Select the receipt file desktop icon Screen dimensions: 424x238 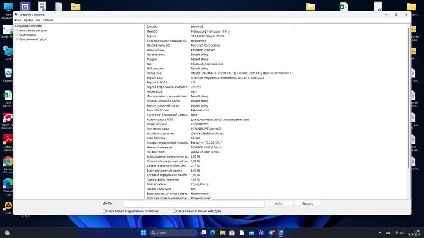point(7,31)
